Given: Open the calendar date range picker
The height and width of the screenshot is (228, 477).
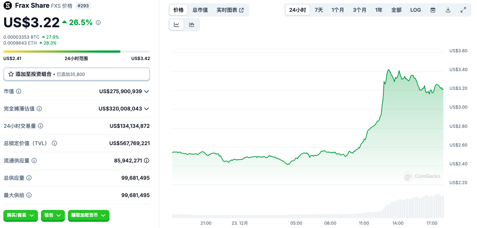Looking at the screenshot, I should 433,10.
